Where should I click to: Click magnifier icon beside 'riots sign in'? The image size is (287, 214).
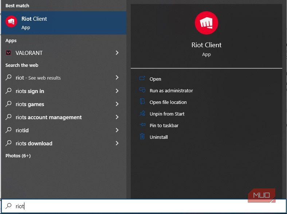[x=8, y=91]
